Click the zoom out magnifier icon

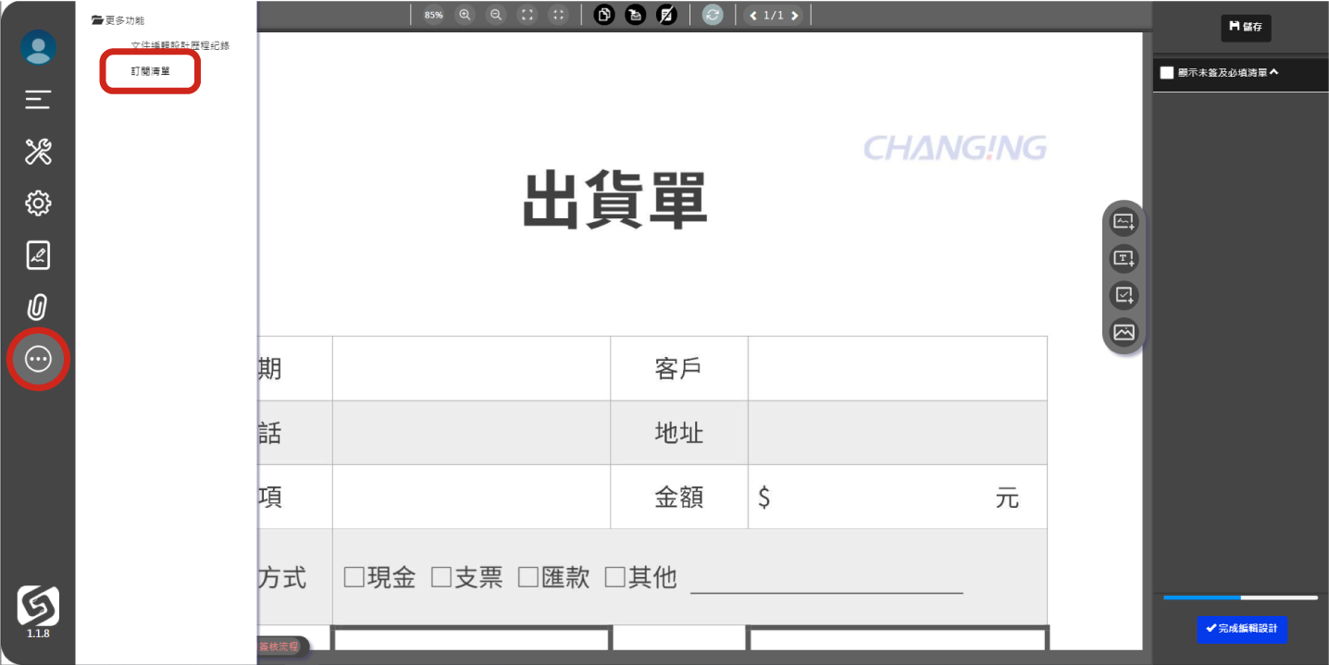(x=496, y=15)
